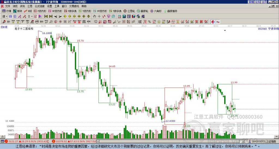Click 日K线 period label
279x149 pixels.
point(4,27)
